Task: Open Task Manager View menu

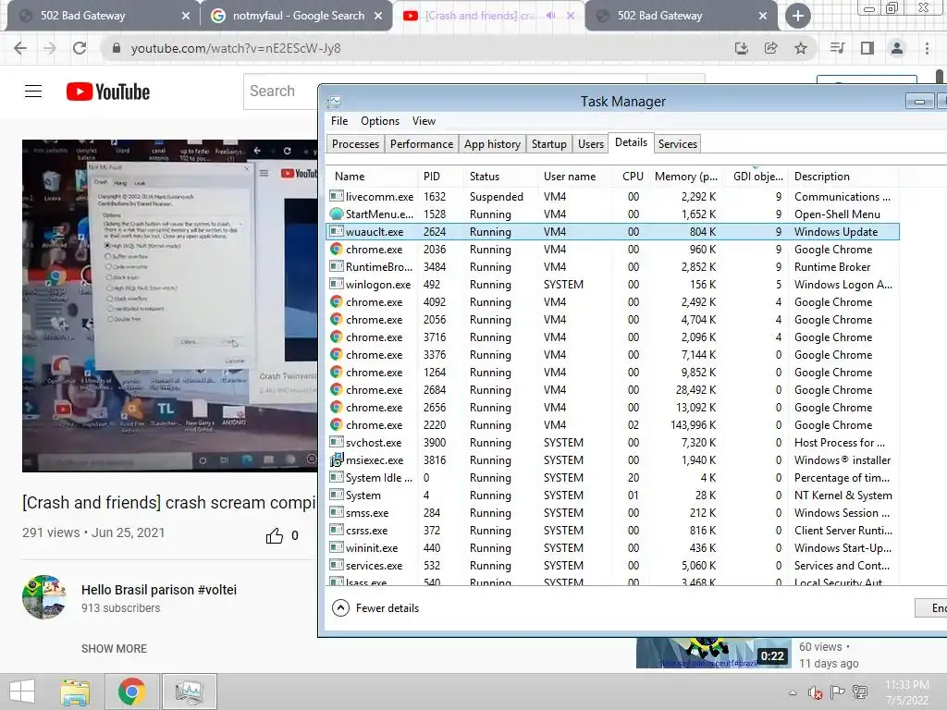Action: (424, 121)
